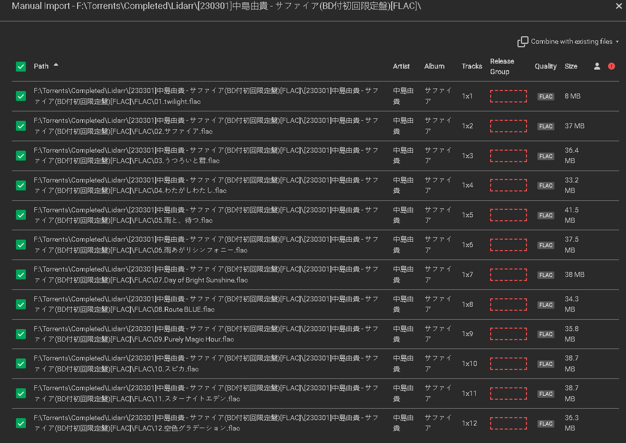Sort the table by the Path column
Viewport: 626px width, 443px height.
click(42, 66)
